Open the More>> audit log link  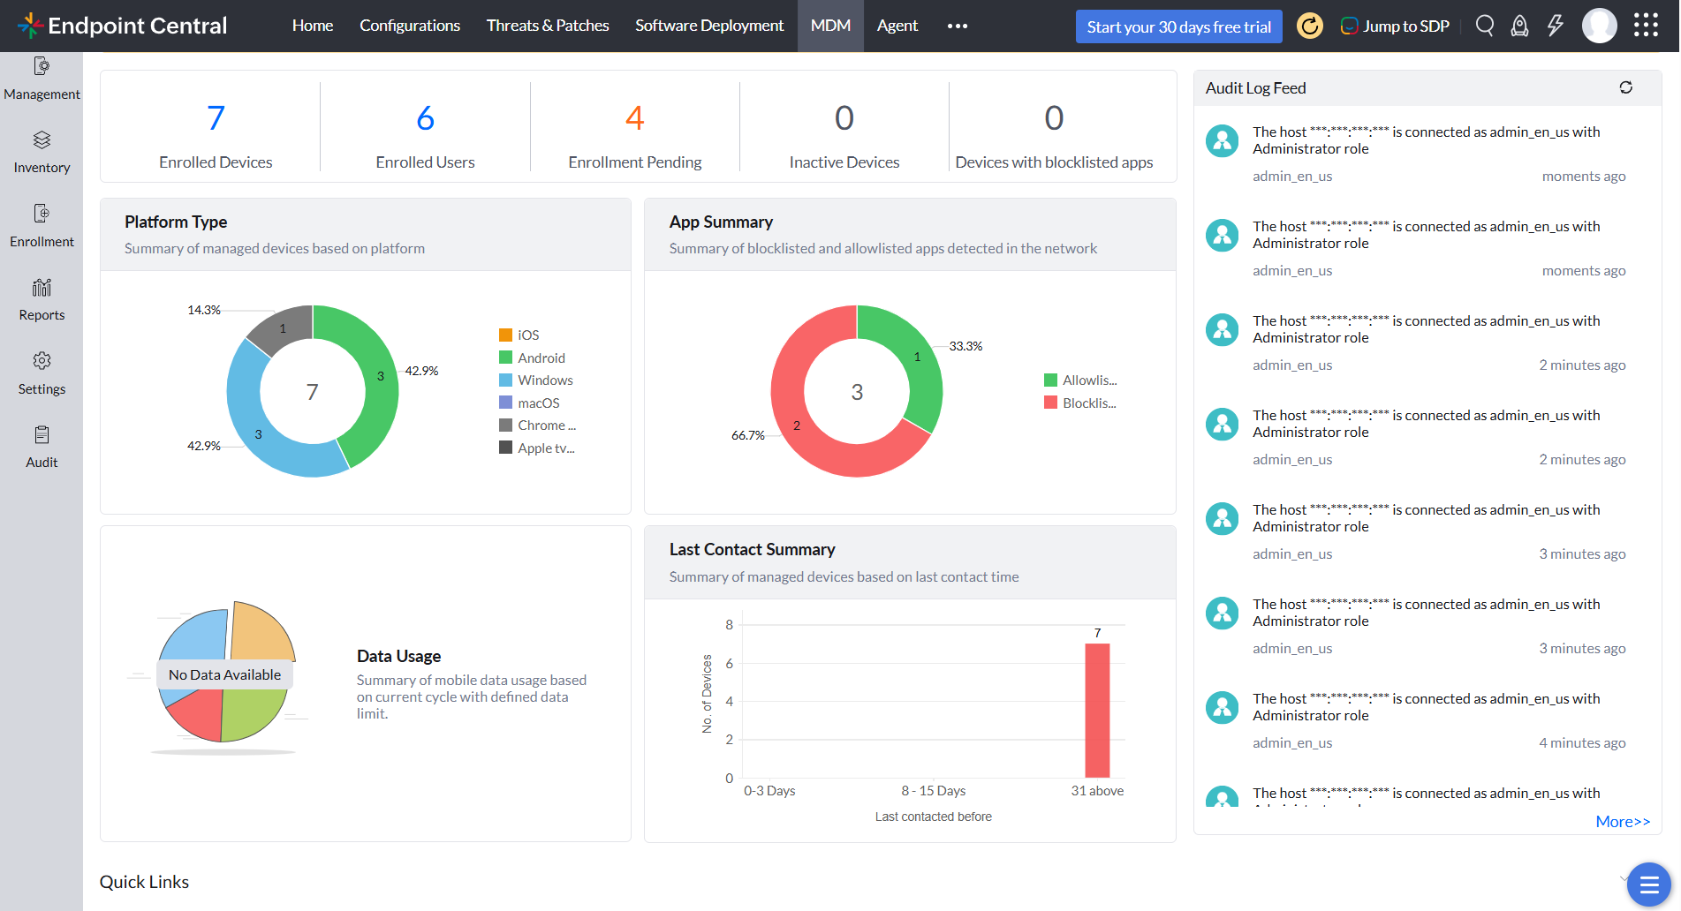point(1623,822)
